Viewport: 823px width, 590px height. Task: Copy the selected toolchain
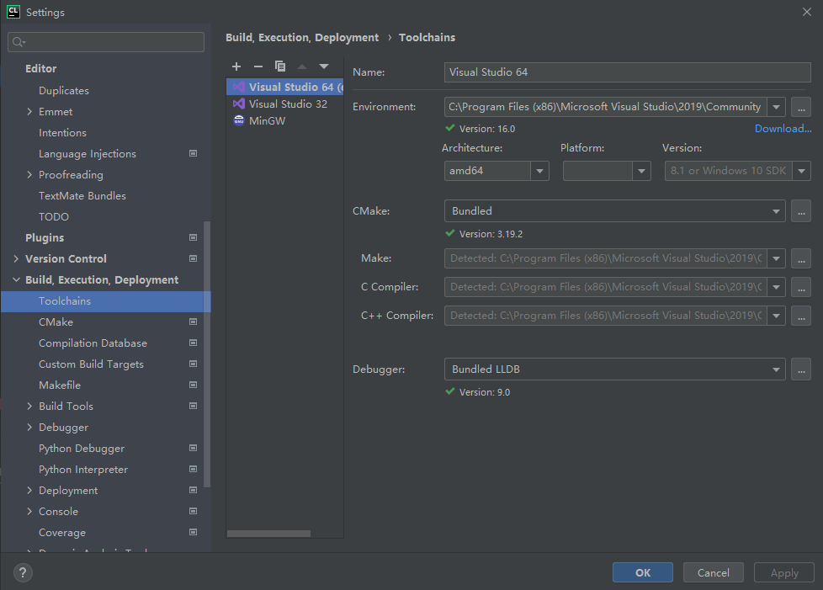click(279, 66)
